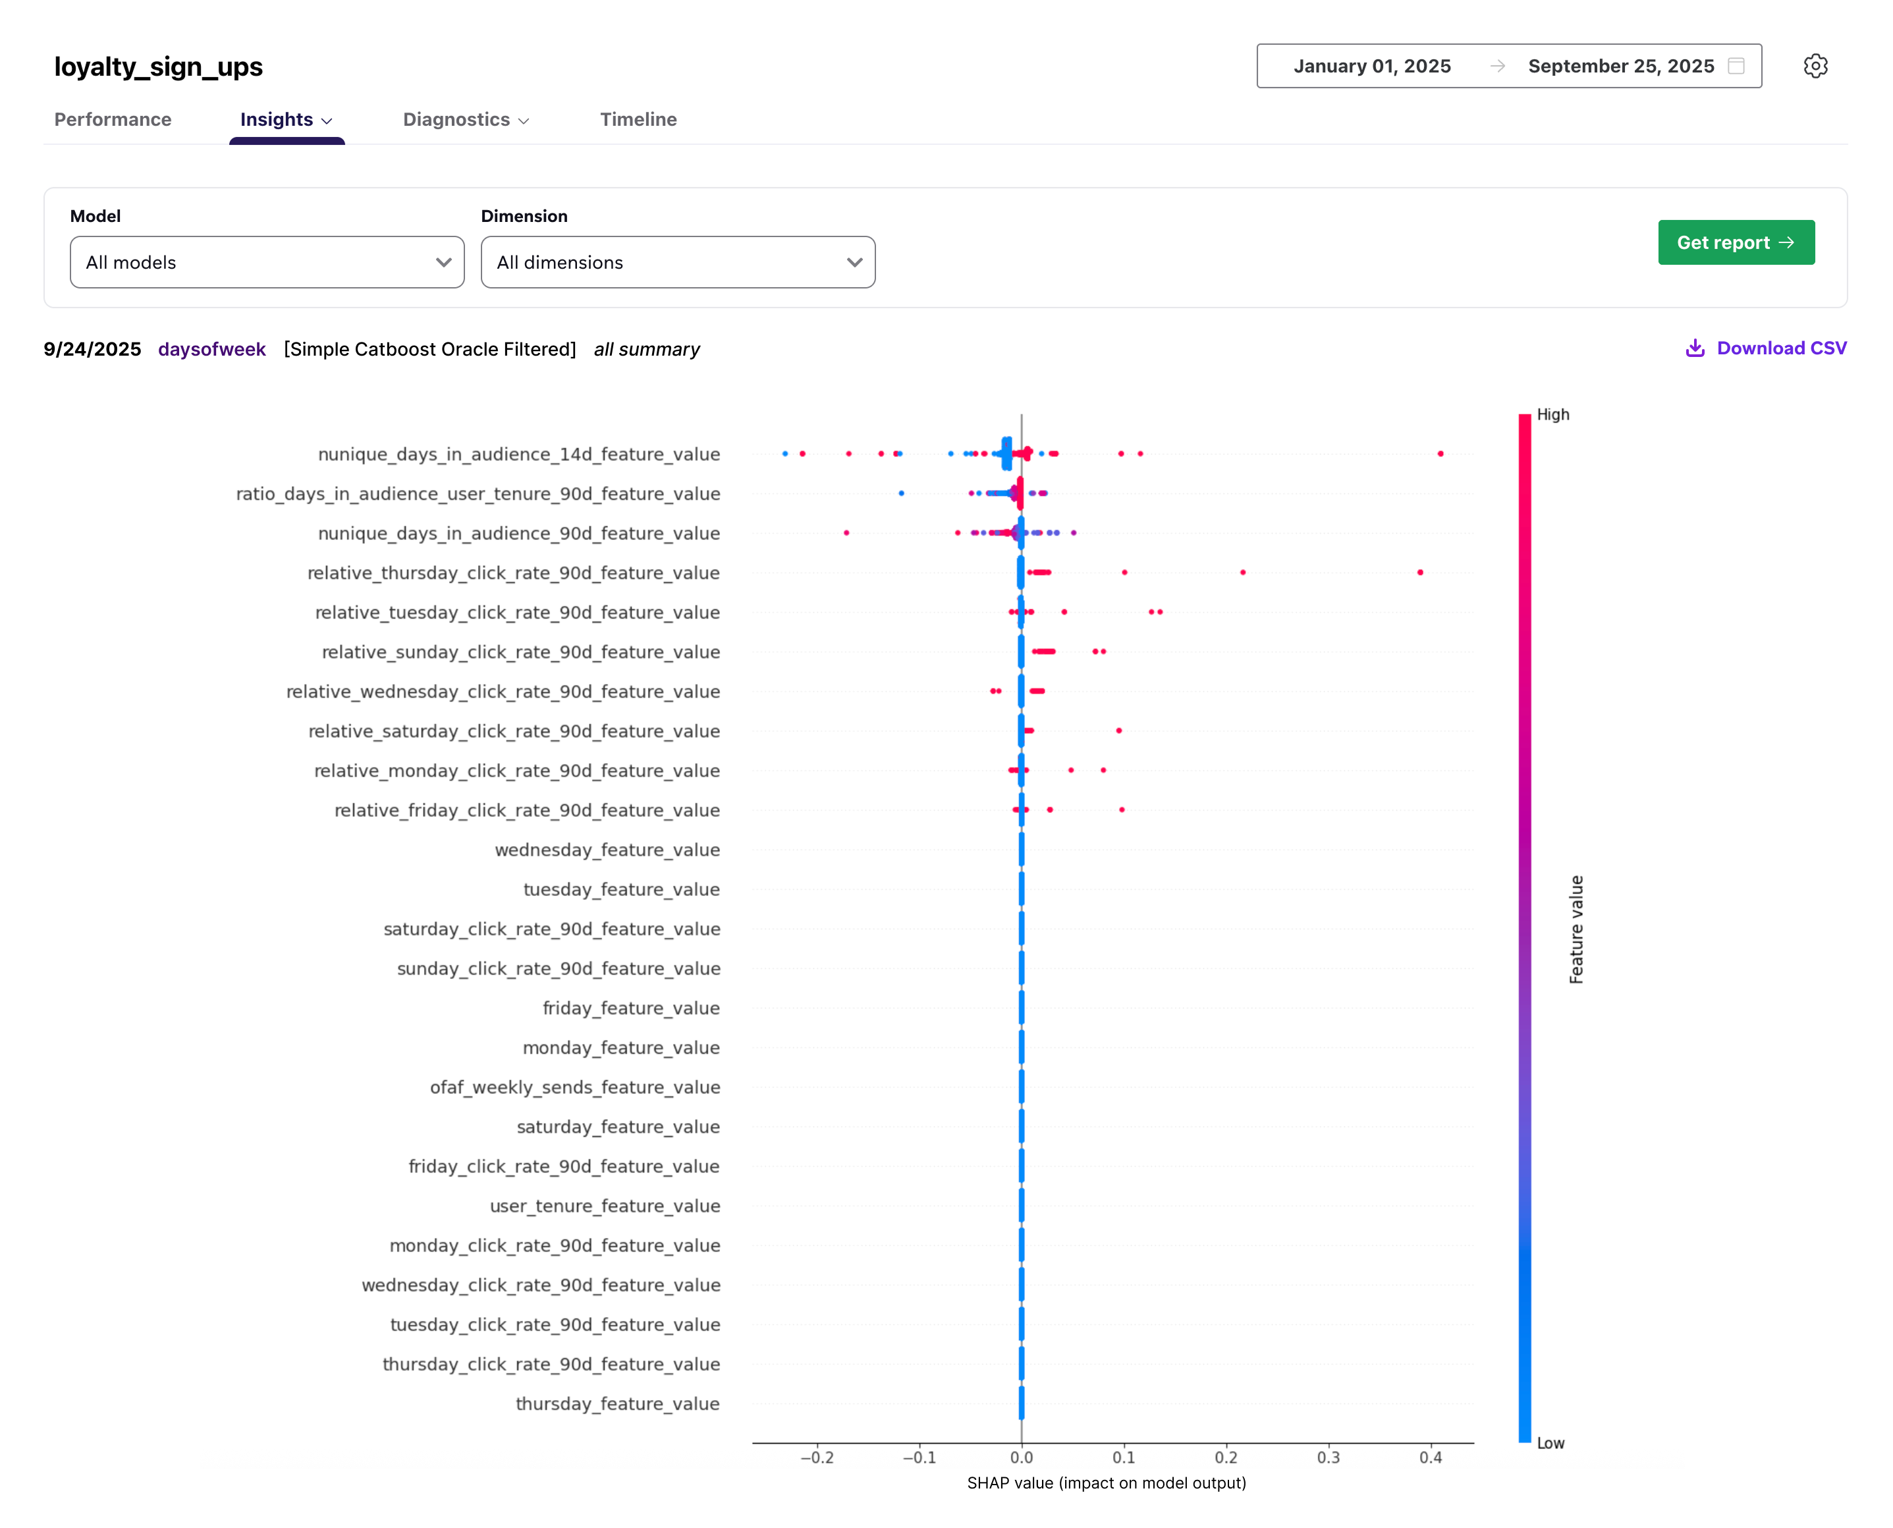Expand the All dimensions dropdown
Screen dimensions: 1893x1528
(x=853, y=261)
